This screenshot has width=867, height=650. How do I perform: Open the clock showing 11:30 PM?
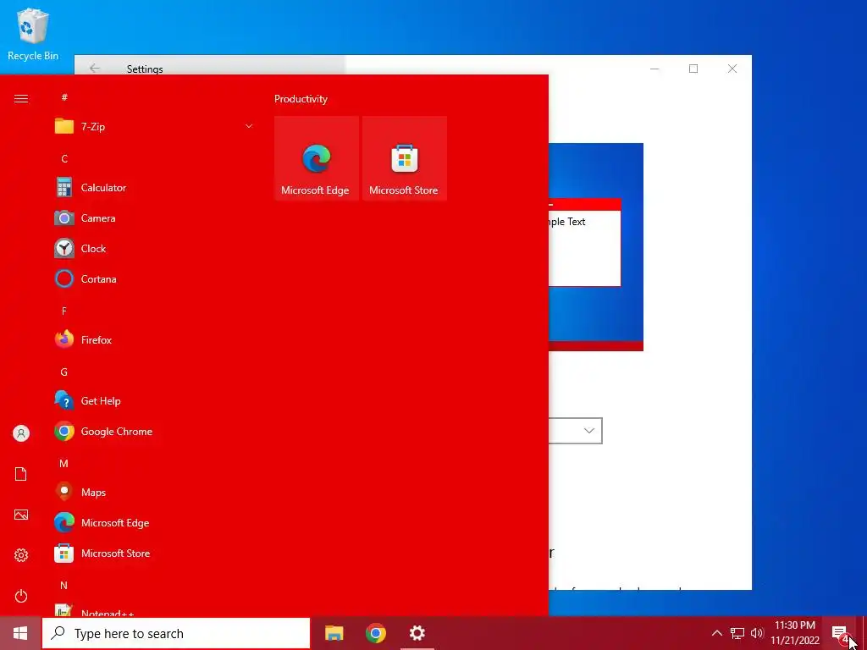pos(794,633)
